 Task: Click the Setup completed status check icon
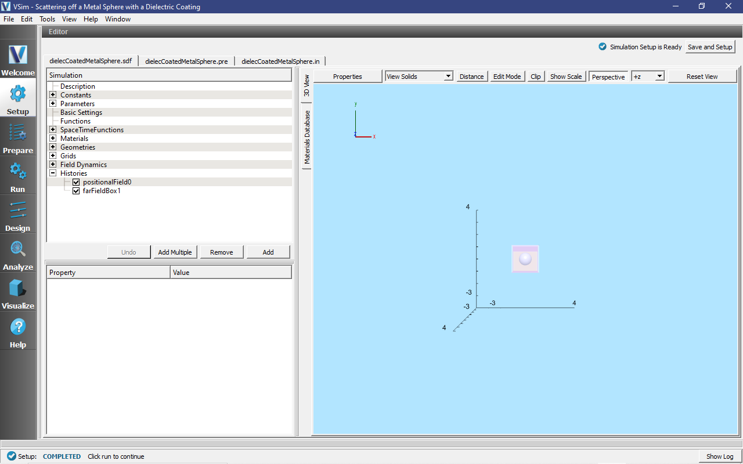(11, 456)
